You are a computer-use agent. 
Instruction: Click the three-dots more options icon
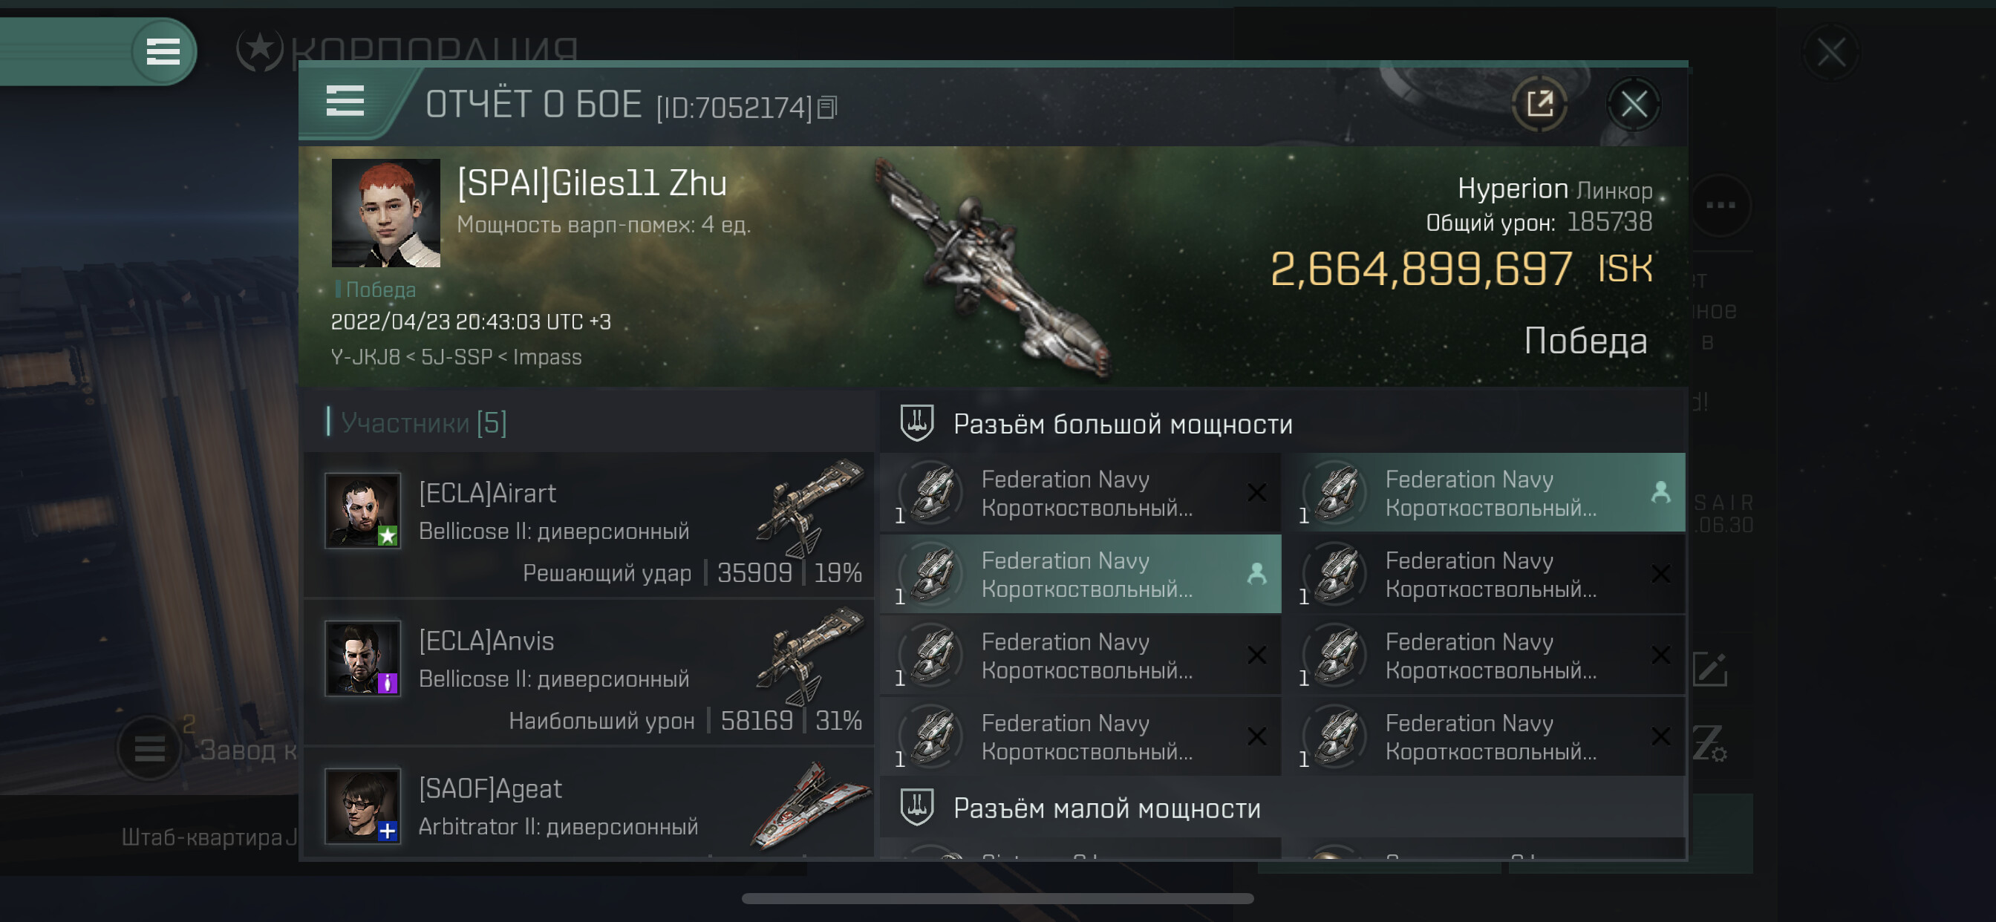pyautogui.click(x=1721, y=206)
